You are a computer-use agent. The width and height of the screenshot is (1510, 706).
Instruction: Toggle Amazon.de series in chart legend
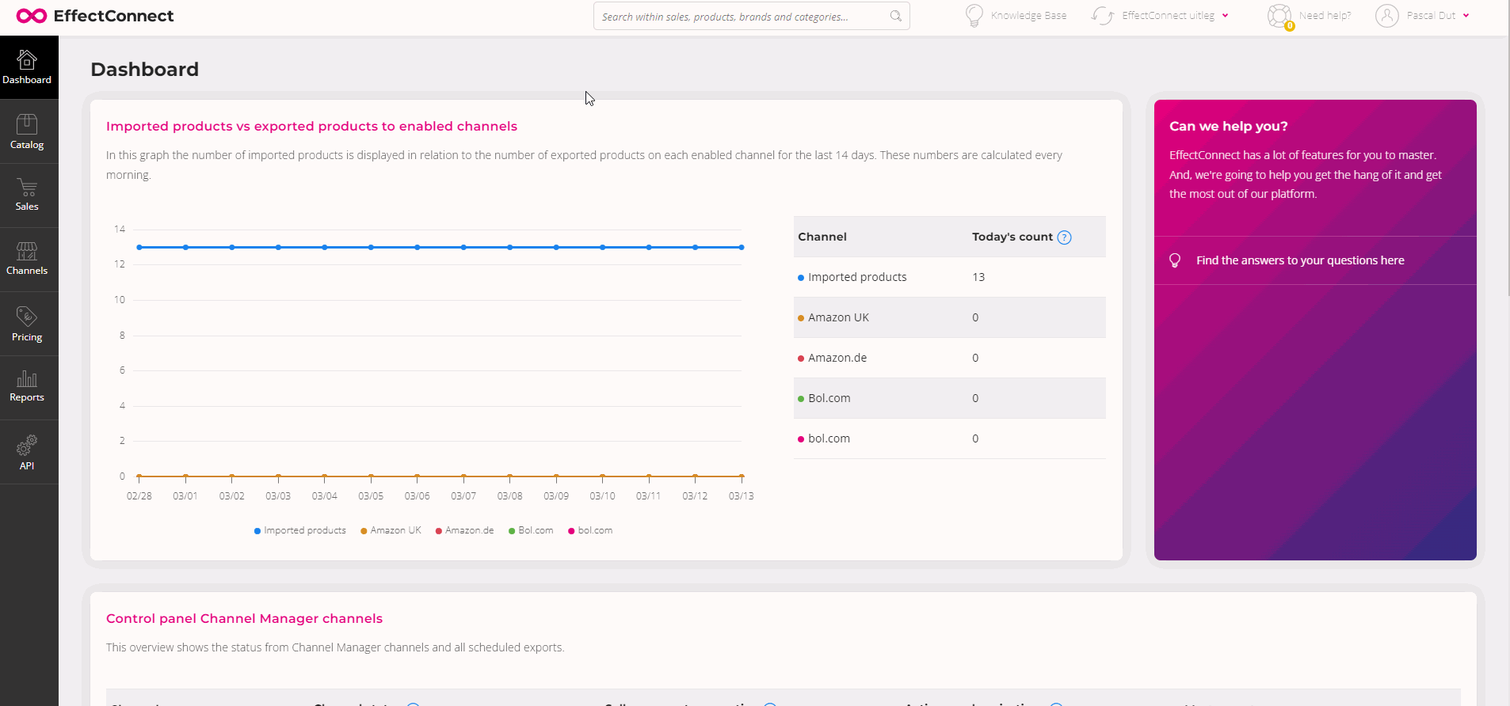tap(465, 530)
